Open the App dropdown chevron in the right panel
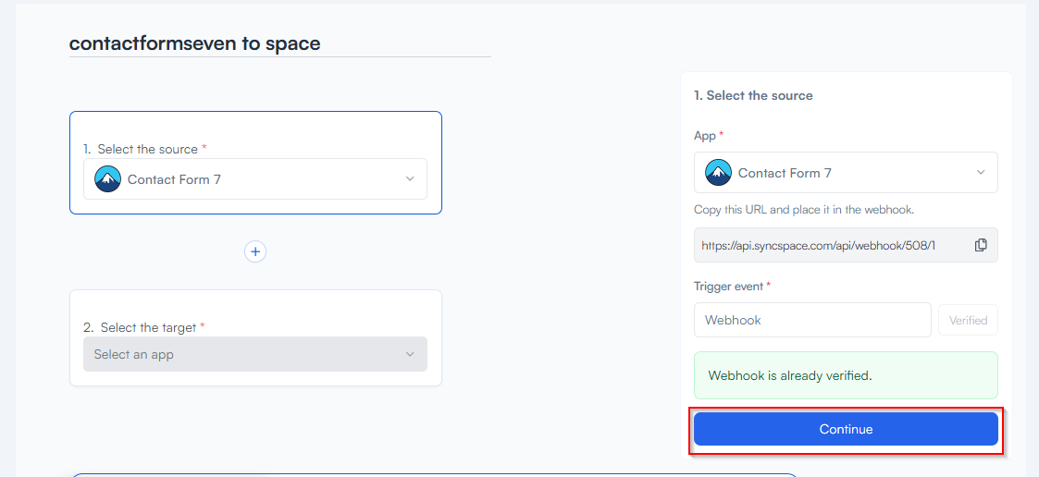This screenshot has height=477, width=1039. pos(981,173)
